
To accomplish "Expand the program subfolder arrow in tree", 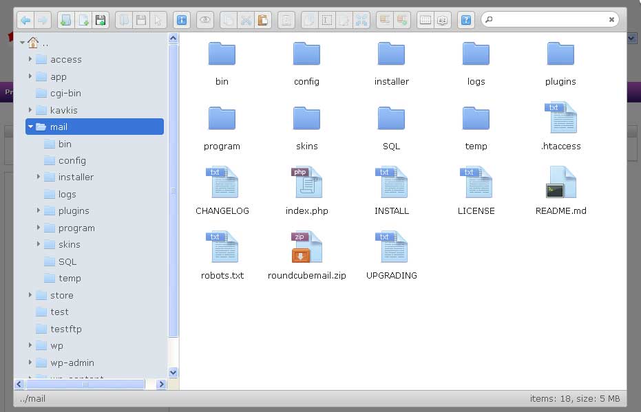I will [x=38, y=228].
